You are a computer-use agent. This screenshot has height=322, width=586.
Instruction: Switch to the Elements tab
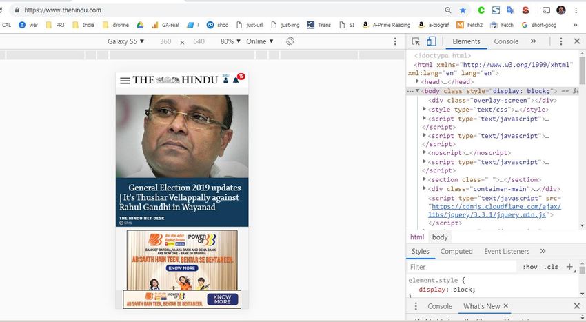click(x=466, y=41)
